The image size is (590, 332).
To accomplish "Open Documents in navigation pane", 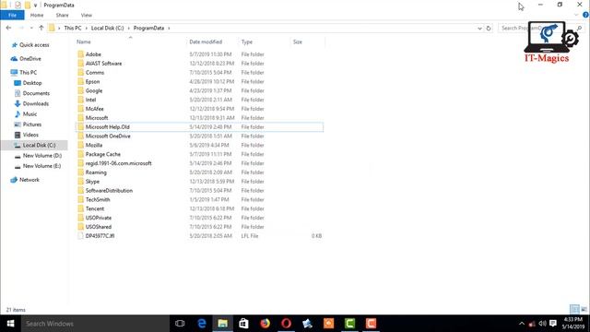I will point(36,93).
